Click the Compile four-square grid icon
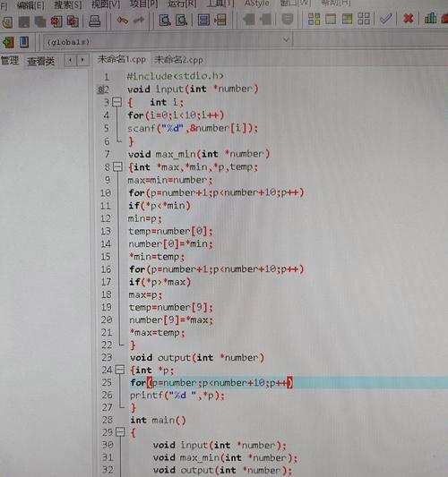This screenshot has width=448, height=477. point(314,19)
